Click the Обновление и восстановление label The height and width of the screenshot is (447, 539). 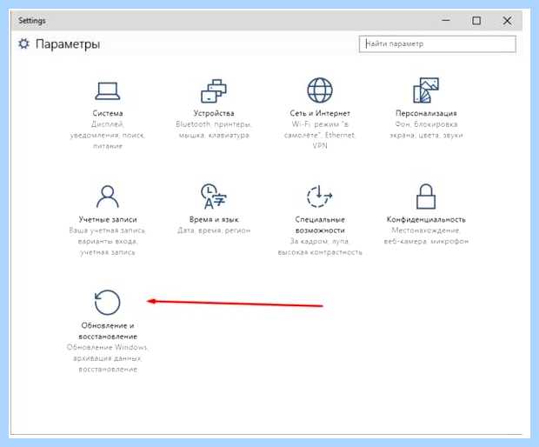click(108, 330)
